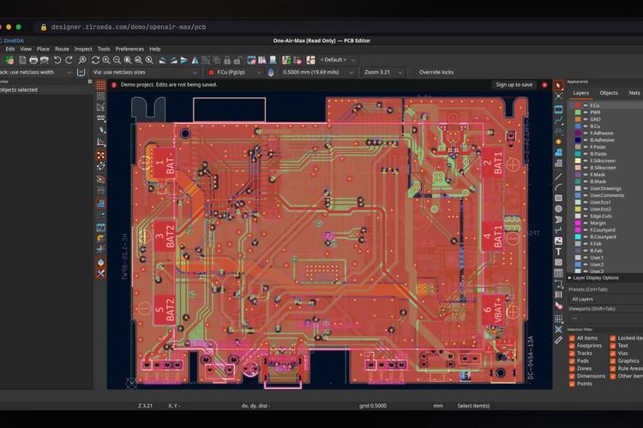Screen dimensions: 643x428
Task: Click the print toolbar icon
Action: (x=33, y=60)
